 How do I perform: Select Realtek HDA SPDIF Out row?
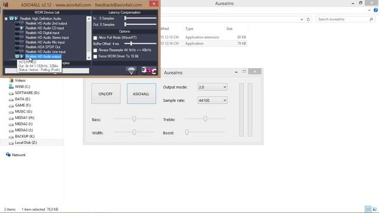tap(43, 47)
